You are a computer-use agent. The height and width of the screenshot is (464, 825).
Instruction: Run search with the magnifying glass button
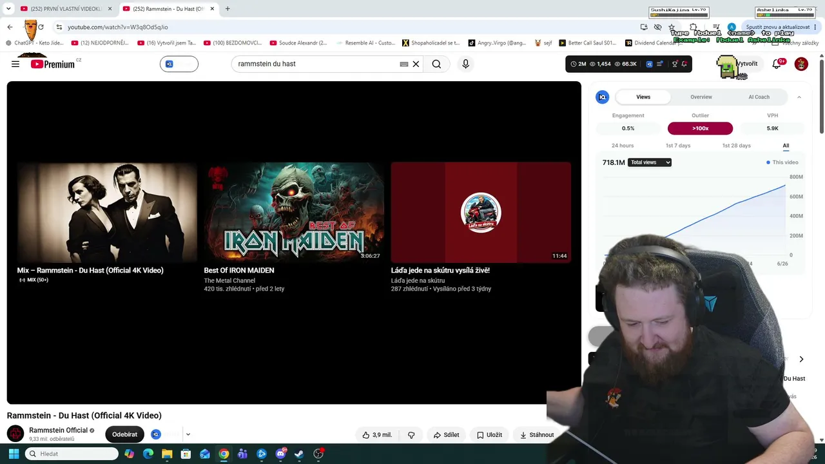click(436, 64)
